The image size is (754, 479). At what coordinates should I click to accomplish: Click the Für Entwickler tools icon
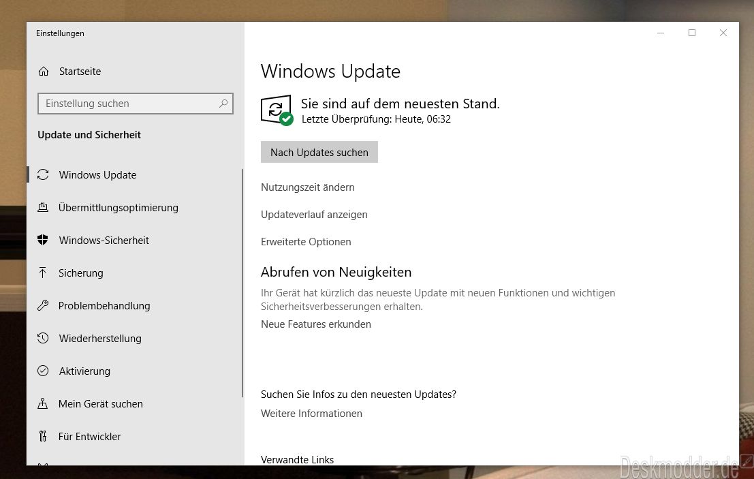pyautogui.click(x=43, y=436)
